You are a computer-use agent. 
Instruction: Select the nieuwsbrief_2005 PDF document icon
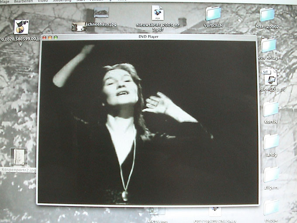pyautogui.click(x=158, y=13)
